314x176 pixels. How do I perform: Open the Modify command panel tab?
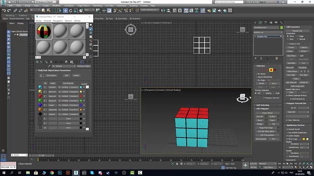pos(261,22)
